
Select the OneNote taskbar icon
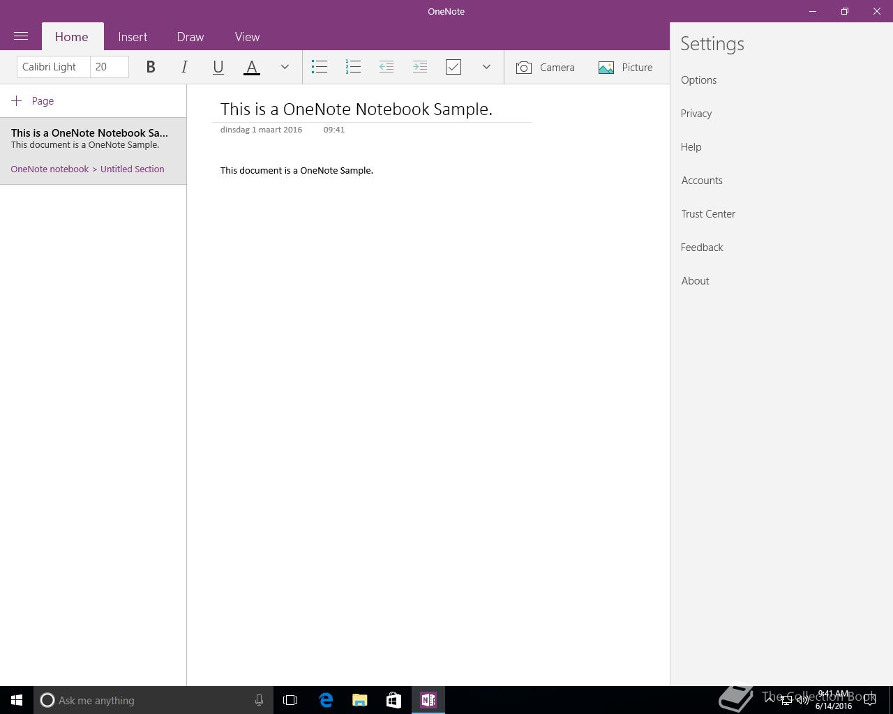(x=428, y=700)
